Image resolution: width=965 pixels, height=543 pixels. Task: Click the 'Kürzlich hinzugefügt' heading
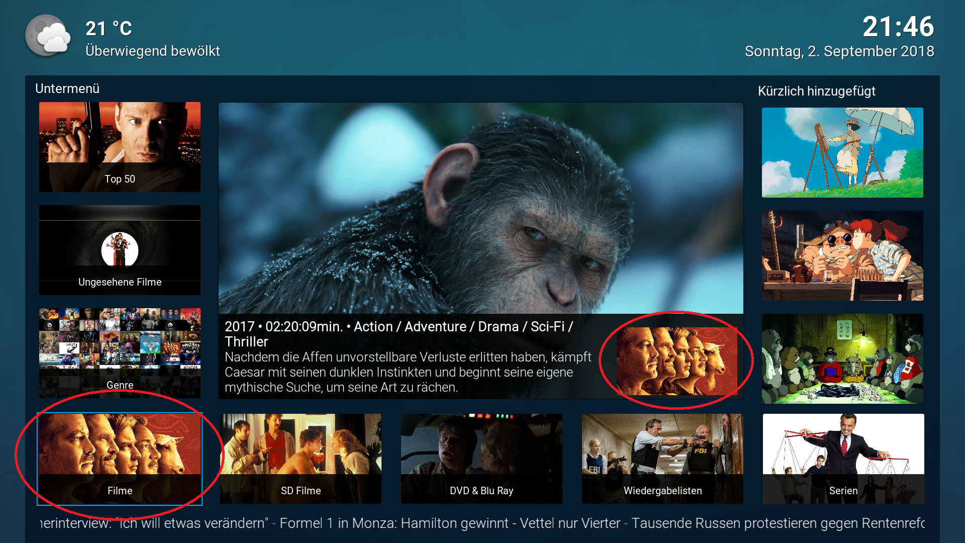[x=817, y=91]
